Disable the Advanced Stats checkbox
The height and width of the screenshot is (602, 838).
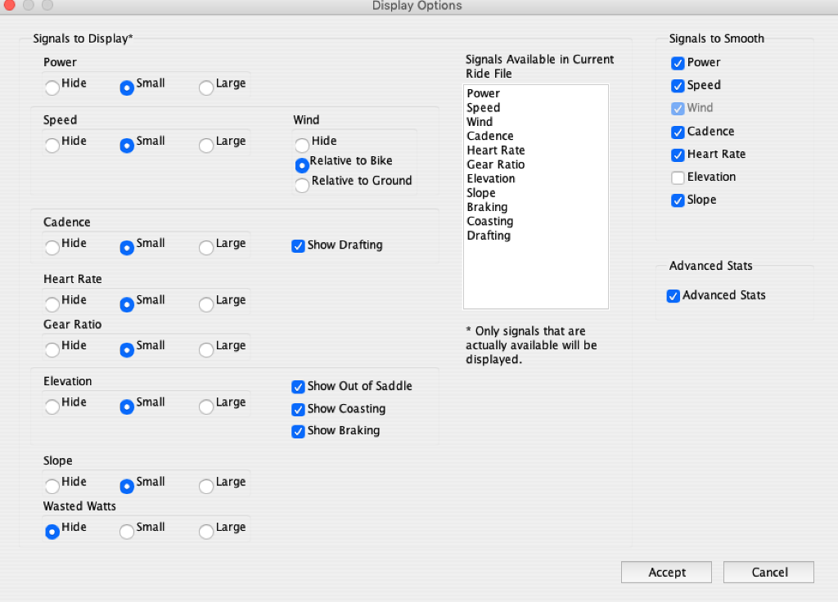point(674,295)
